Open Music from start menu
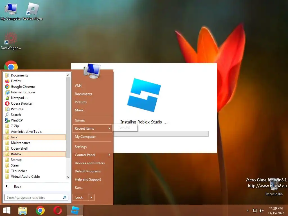This screenshot has width=288, height=216. tap(92, 110)
